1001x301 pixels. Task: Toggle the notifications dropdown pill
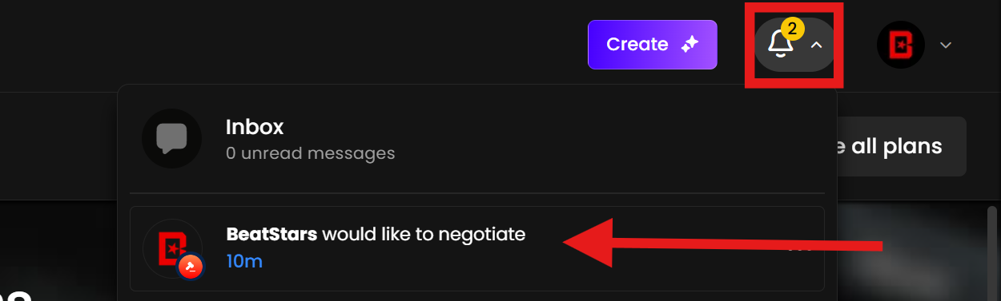[795, 45]
